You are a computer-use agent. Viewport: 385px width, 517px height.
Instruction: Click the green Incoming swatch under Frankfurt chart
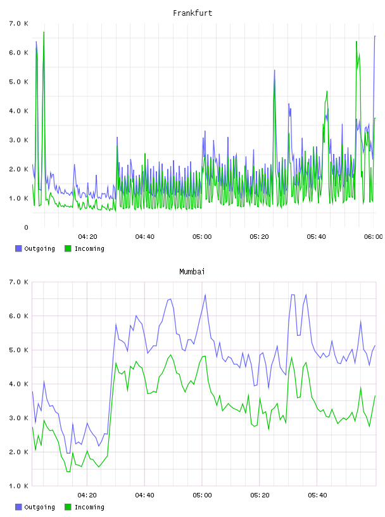tap(68, 248)
